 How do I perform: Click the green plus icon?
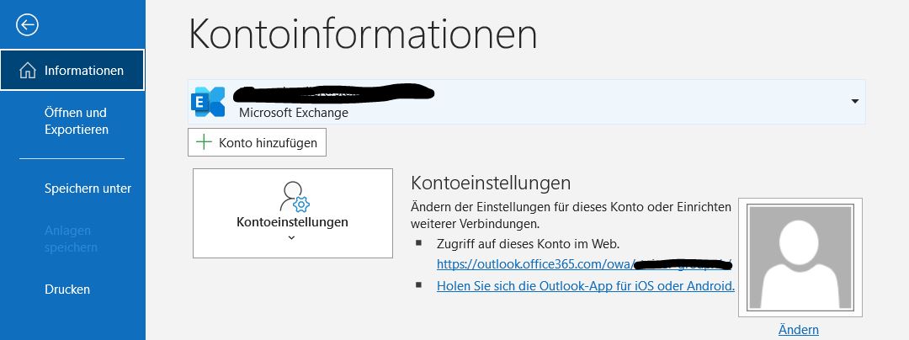coord(204,142)
